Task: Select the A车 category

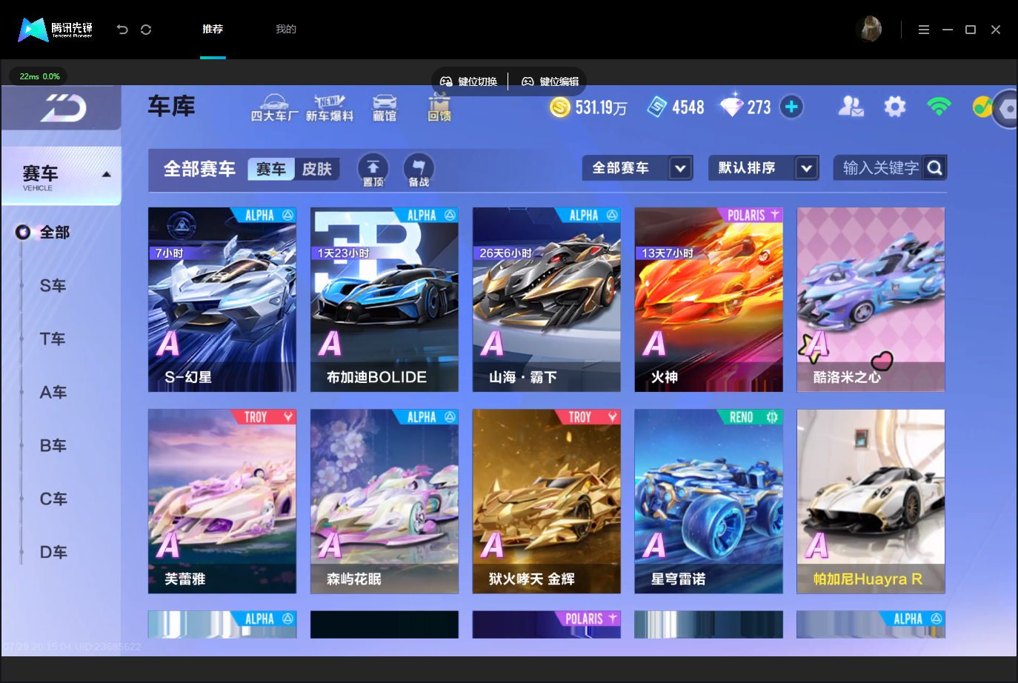Action: (x=53, y=393)
